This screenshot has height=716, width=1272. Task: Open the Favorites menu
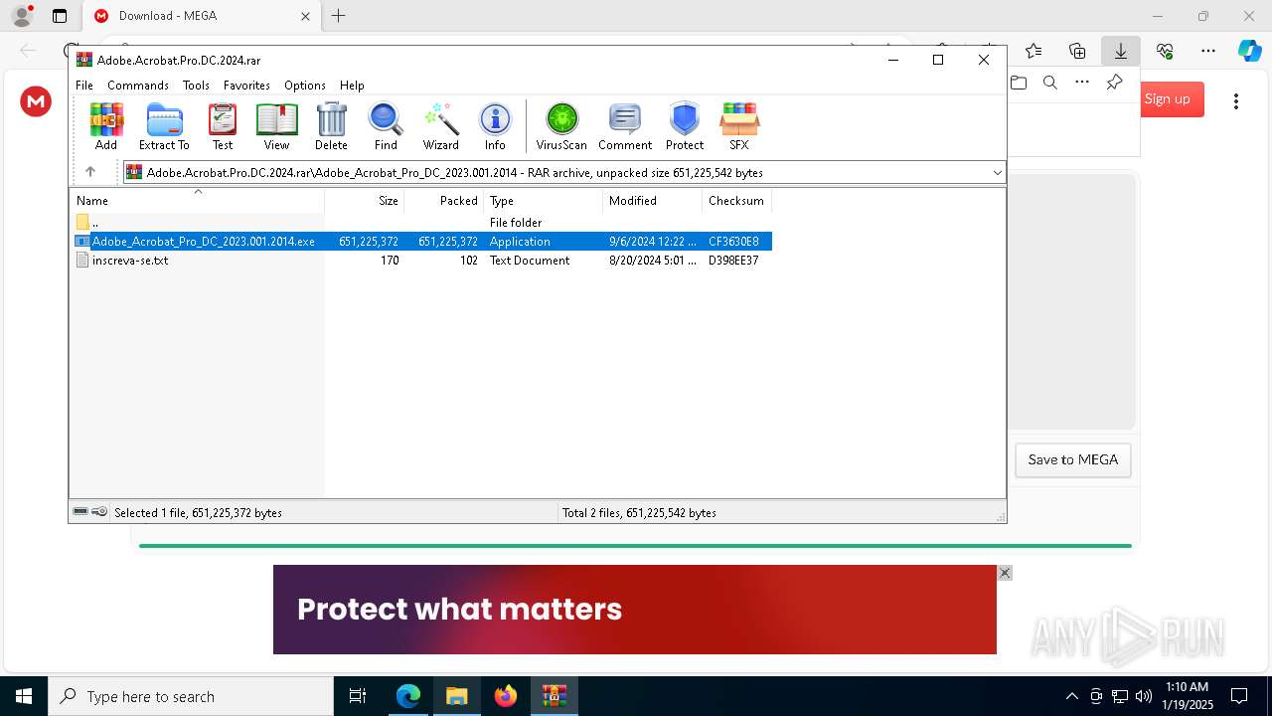click(x=246, y=86)
